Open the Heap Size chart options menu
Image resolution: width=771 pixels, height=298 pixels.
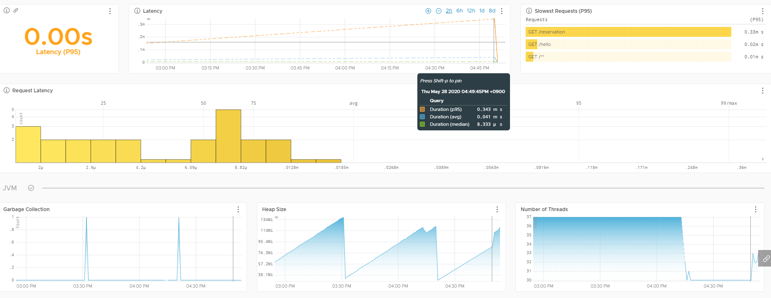click(497, 209)
